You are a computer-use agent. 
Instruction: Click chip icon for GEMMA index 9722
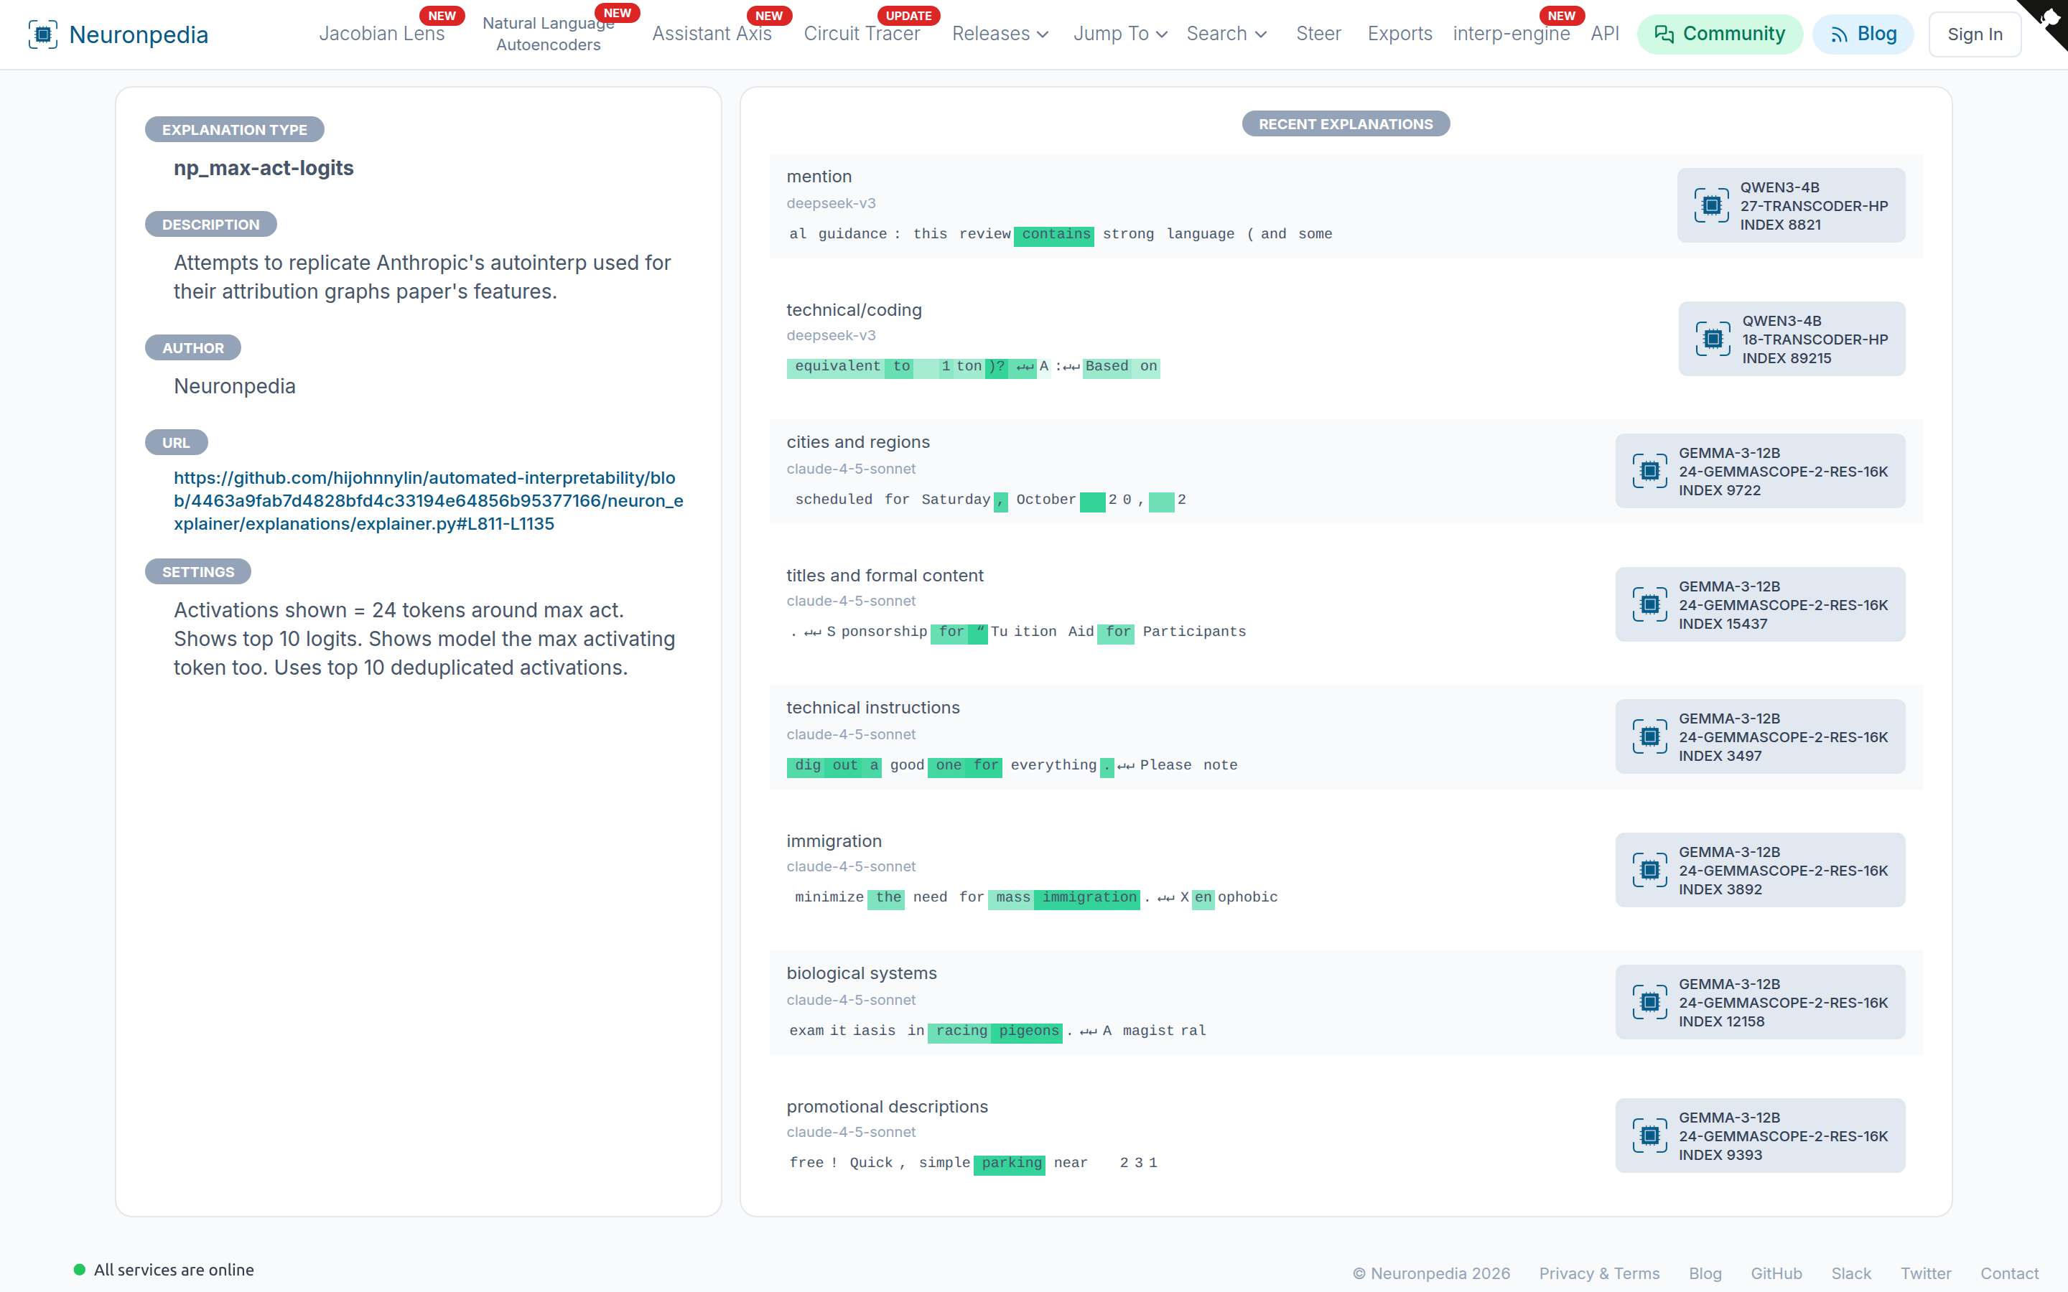coord(1650,471)
